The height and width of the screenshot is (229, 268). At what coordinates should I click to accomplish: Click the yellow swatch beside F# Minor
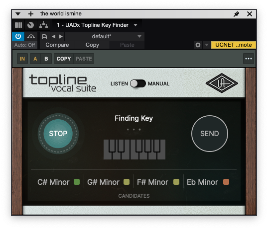[176, 182]
